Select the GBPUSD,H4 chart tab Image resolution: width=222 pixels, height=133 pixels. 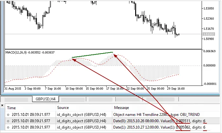pos(48,99)
